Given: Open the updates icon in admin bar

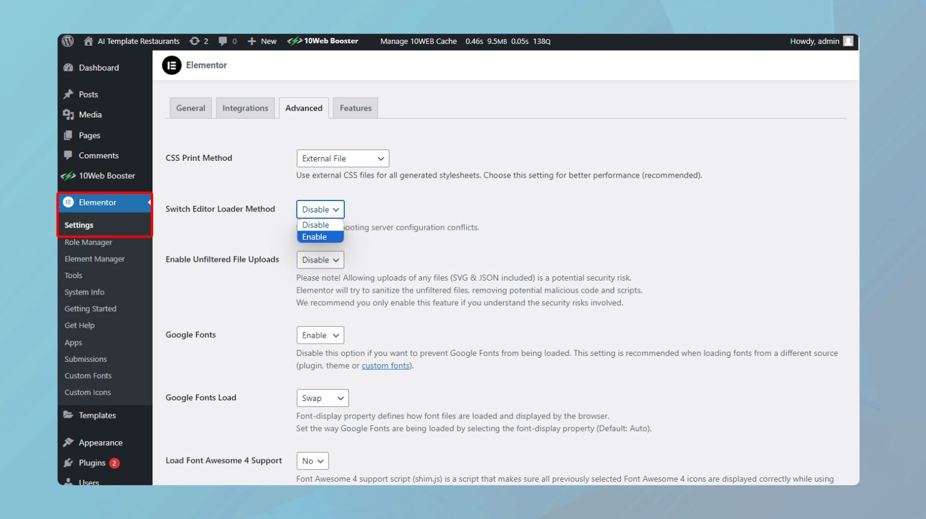Looking at the screenshot, I should [195, 41].
